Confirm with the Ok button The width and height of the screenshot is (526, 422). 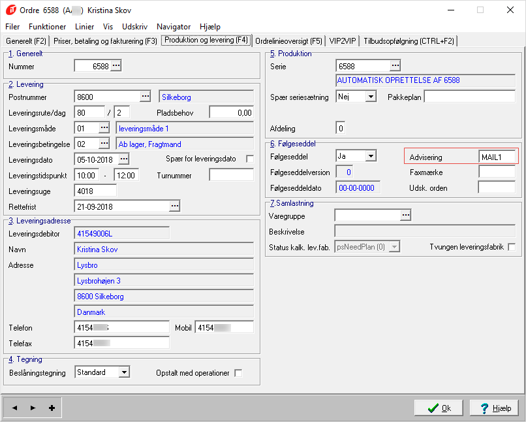pos(439,408)
